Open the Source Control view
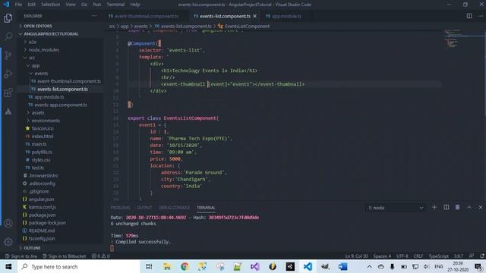 pyautogui.click(x=8, y=55)
